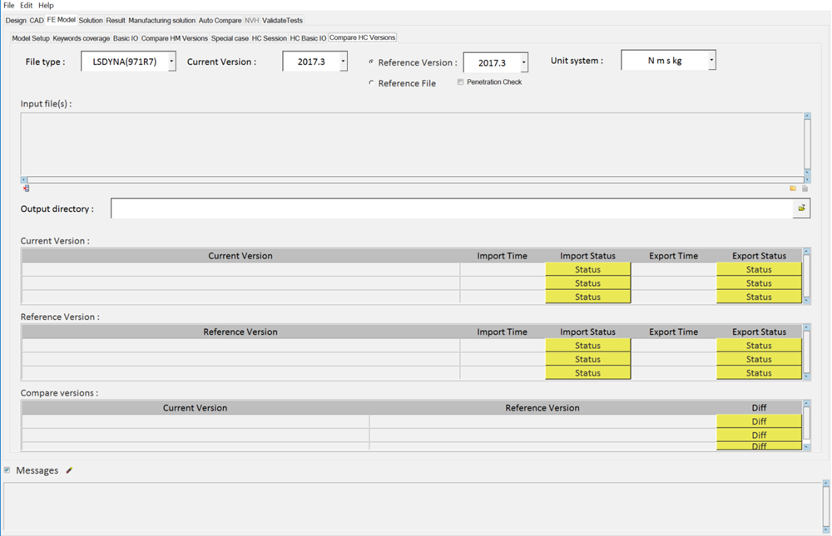The width and height of the screenshot is (832, 536).
Task: Open the File type dropdown
Action: [x=171, y=61]
